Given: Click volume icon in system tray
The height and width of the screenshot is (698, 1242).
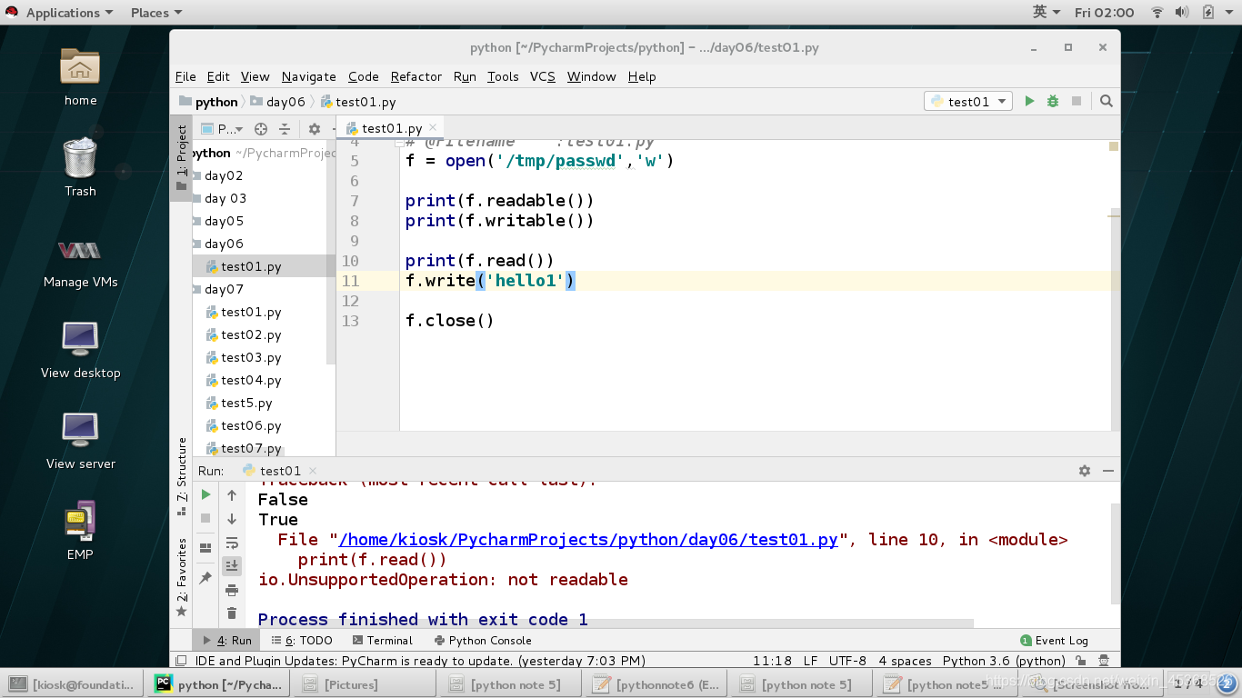Looking at the screenshot, I should 1182,13.
